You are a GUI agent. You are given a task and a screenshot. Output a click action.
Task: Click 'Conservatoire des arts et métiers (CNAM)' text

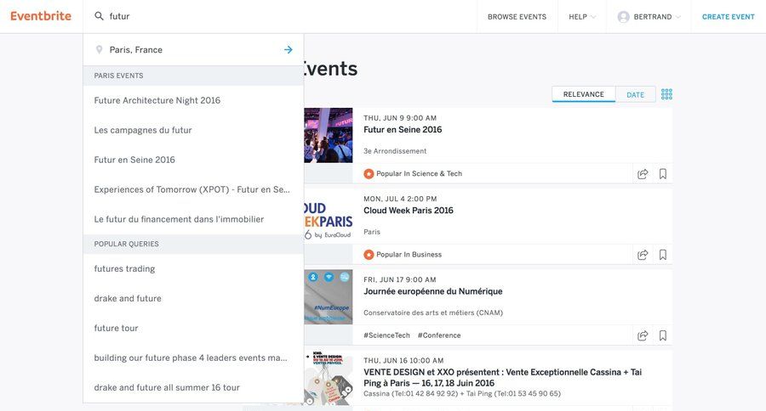pyautogui.click(x=433, y=313)
